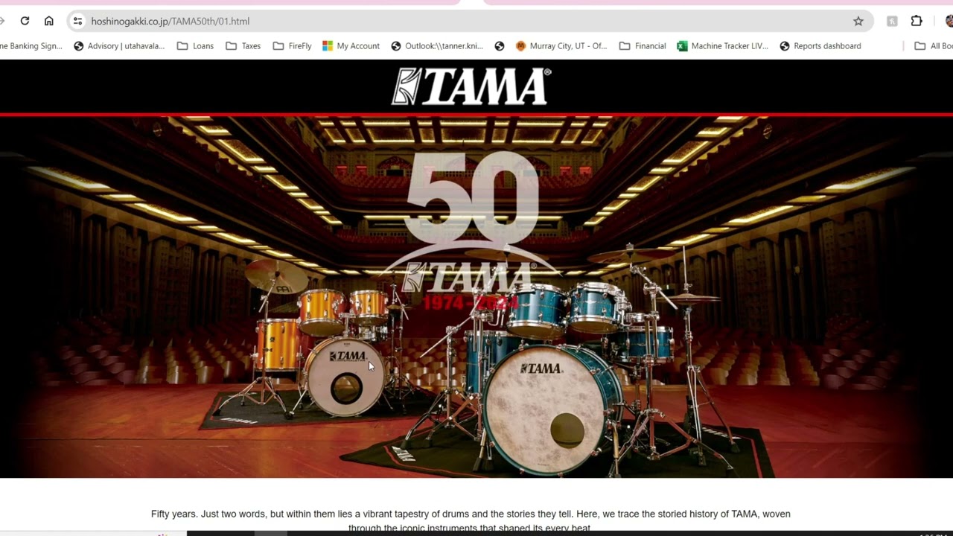Open the Reports dashboard bookmark
The height and width of the screenshot is (536, 953).
pyautogui.click(x=820, y=46)
